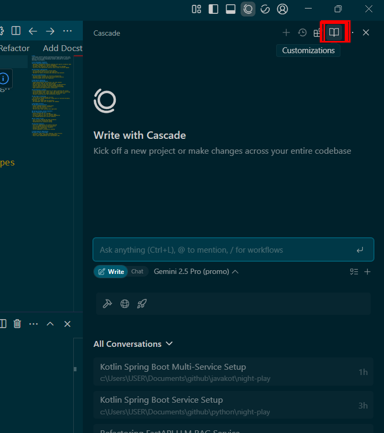This screenshot has width=384, height=433.
Task: Click the blue info icon in editor
Action: 4,79
